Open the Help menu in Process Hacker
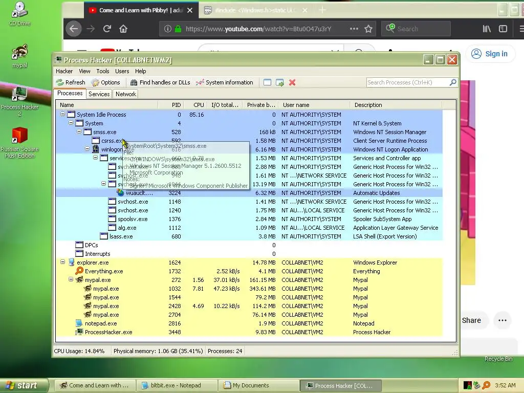Screen dimensions: 524x393 (x=140, y=71)
